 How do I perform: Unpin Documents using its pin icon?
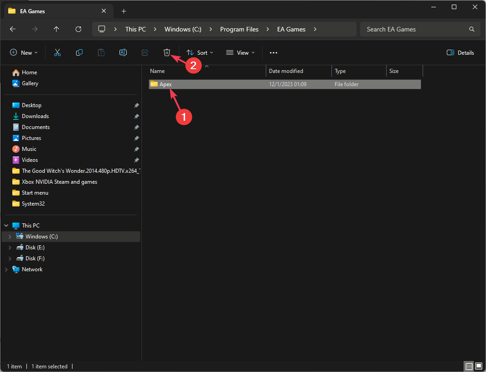pos(136,127)
